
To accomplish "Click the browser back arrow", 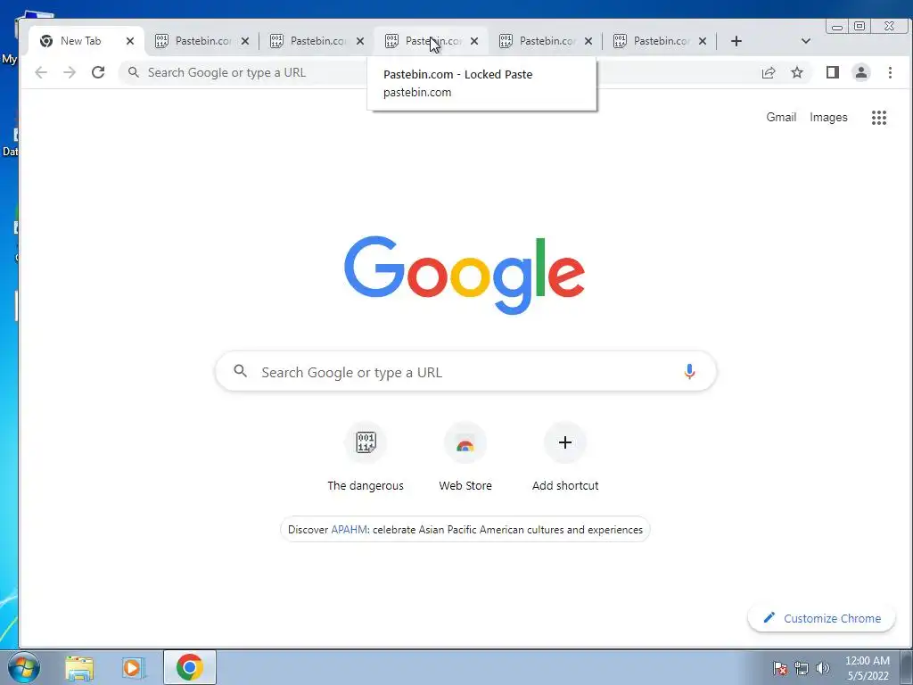I will [41, 72].
